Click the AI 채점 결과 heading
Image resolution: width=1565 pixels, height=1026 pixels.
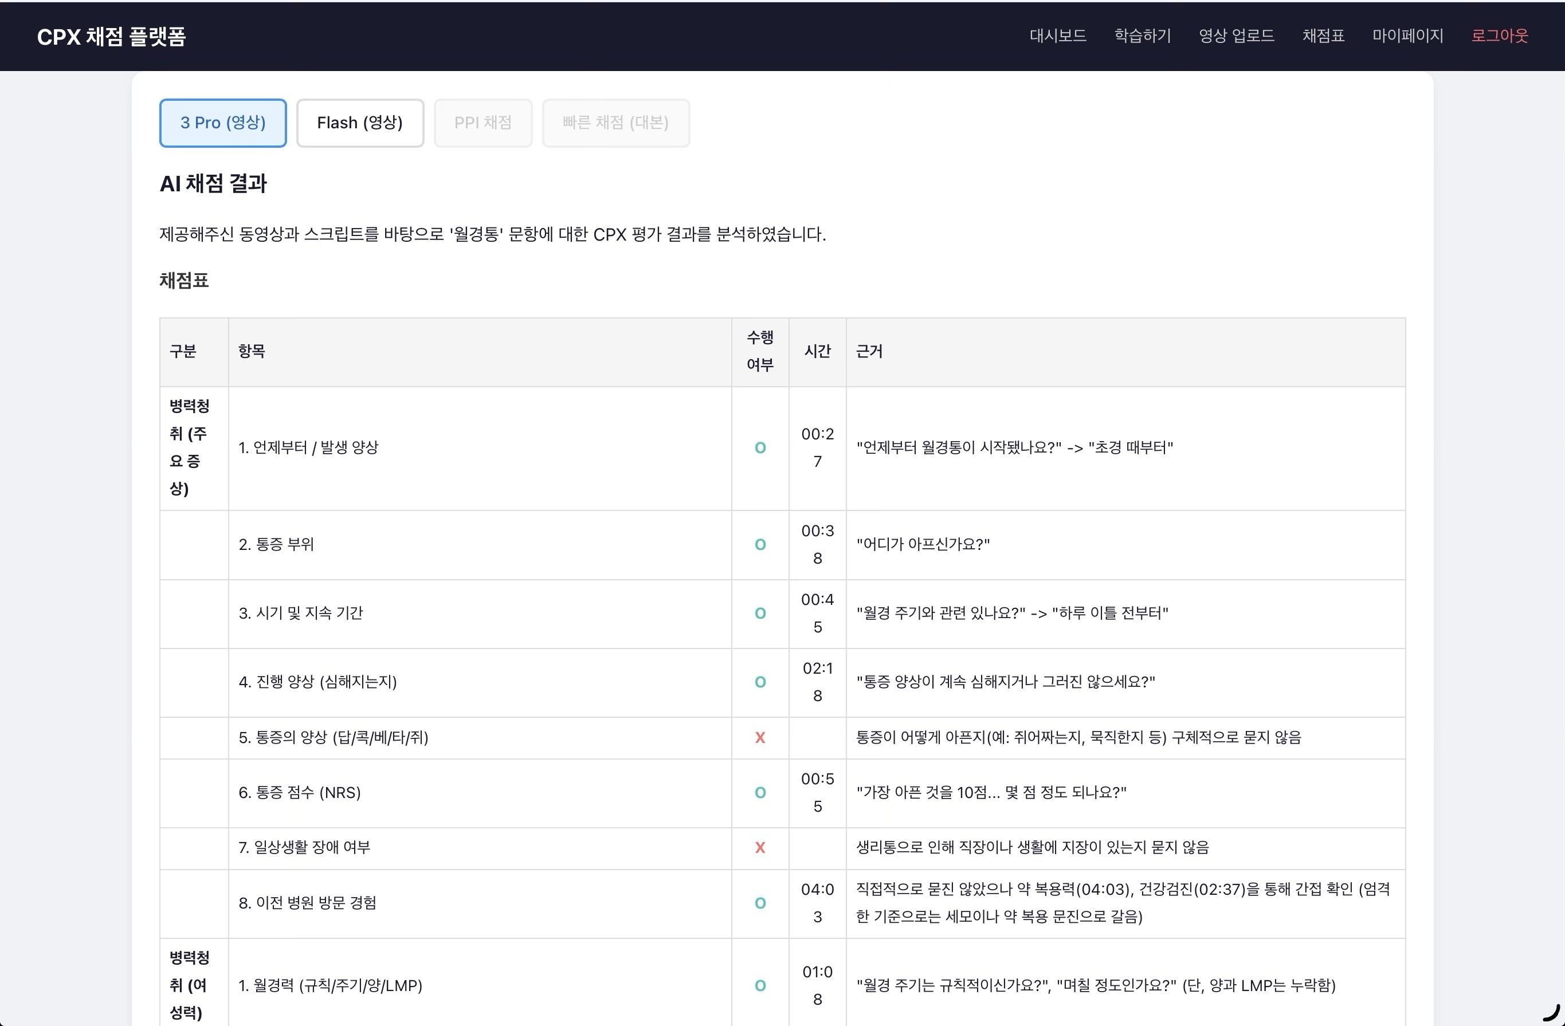point(213,183)
